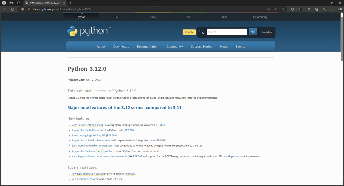Viewport: 344px width, 186px height.
Task: Click 'Major new features of the 3.12 series' heading
Action: pyautogui.click(x=124, y=108)
